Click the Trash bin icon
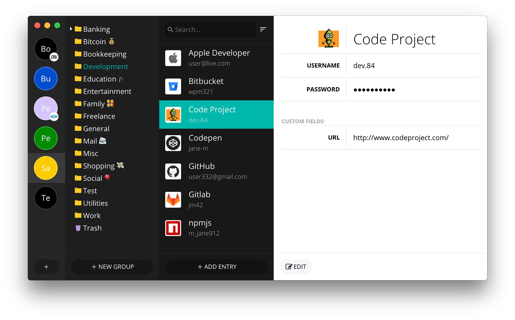515x320 pixels. click(x=78, y=228)
